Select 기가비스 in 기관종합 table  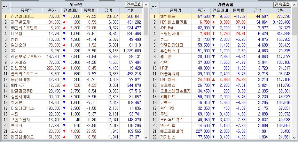[168, 137]
